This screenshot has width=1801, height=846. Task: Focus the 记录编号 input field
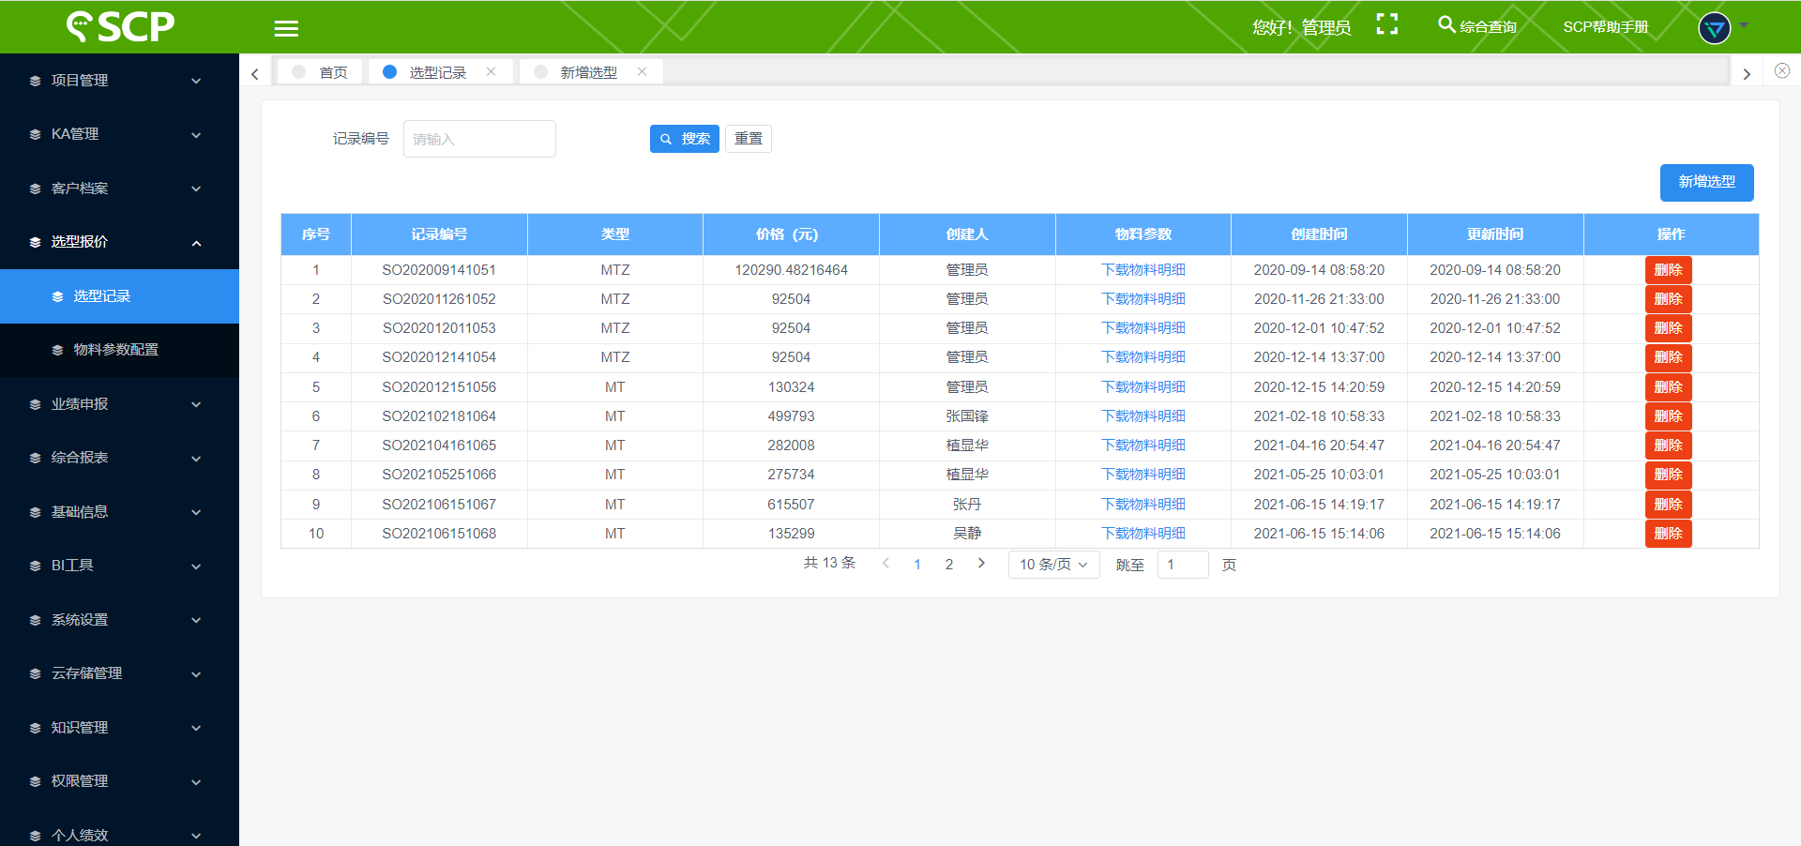tap(479, 139)
